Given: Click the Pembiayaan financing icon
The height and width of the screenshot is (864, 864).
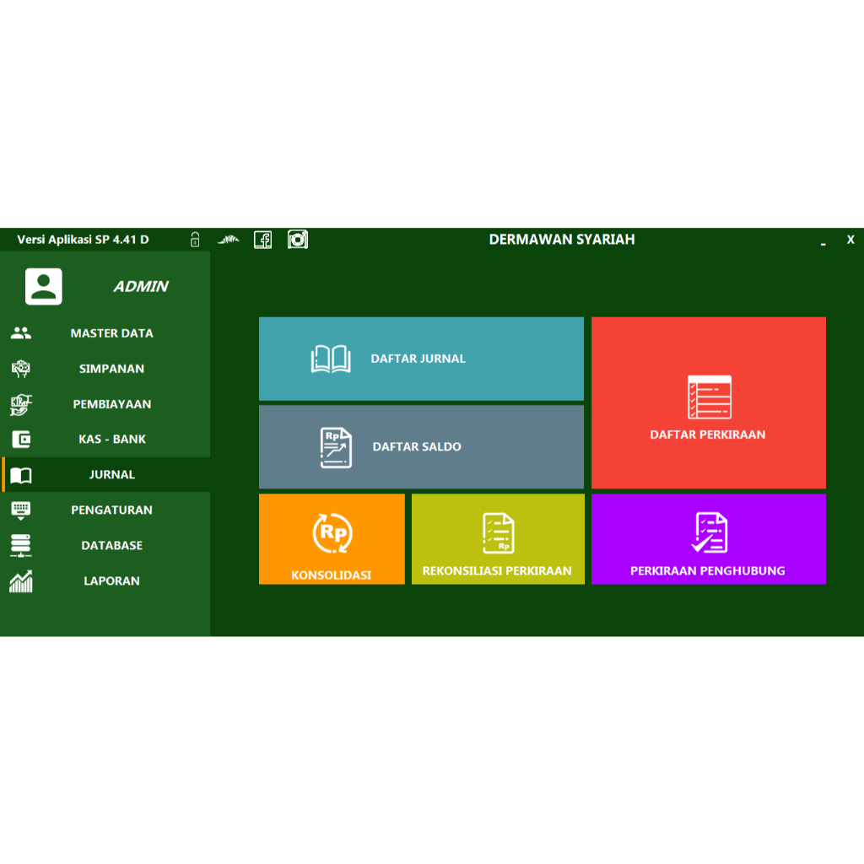Looking at the screenshot, I should [21, 404].
